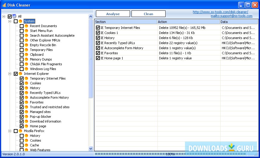Image resolution: width=260 pixels, height=158 pixels.
Task: Uncheck IE Home page 1 result checkbox
Action: (98, 58)
